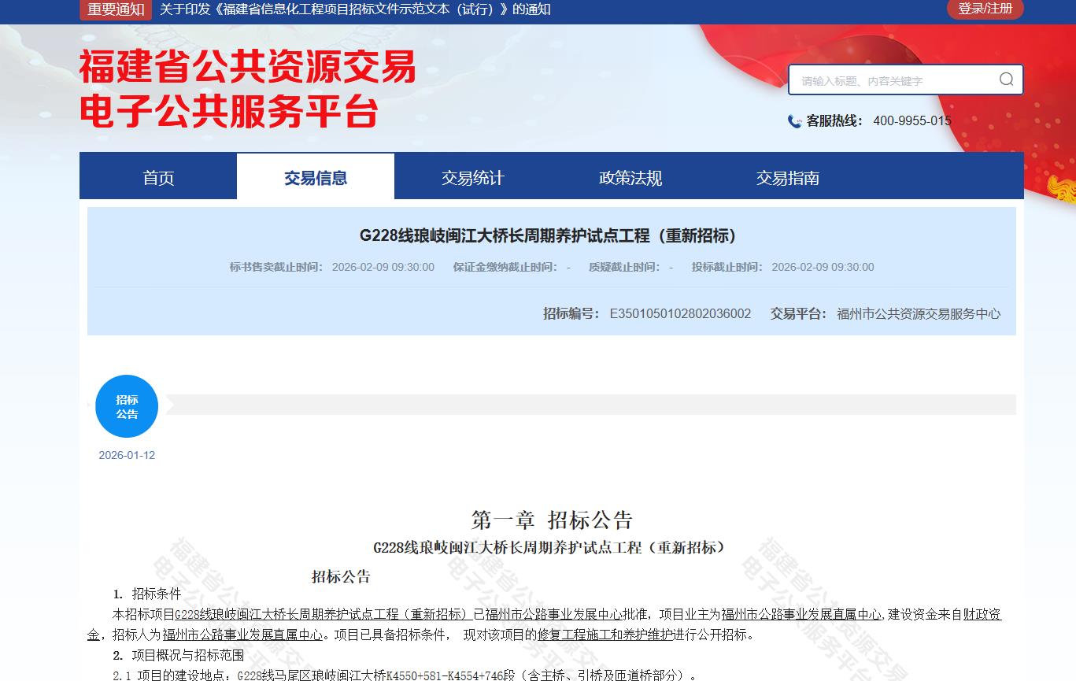
Task: Navigate to the 交易指南 tab
Action: click(x=788, y=178)
